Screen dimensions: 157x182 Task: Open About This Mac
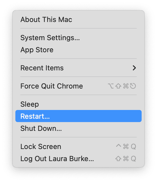click(x=78, y=20)
